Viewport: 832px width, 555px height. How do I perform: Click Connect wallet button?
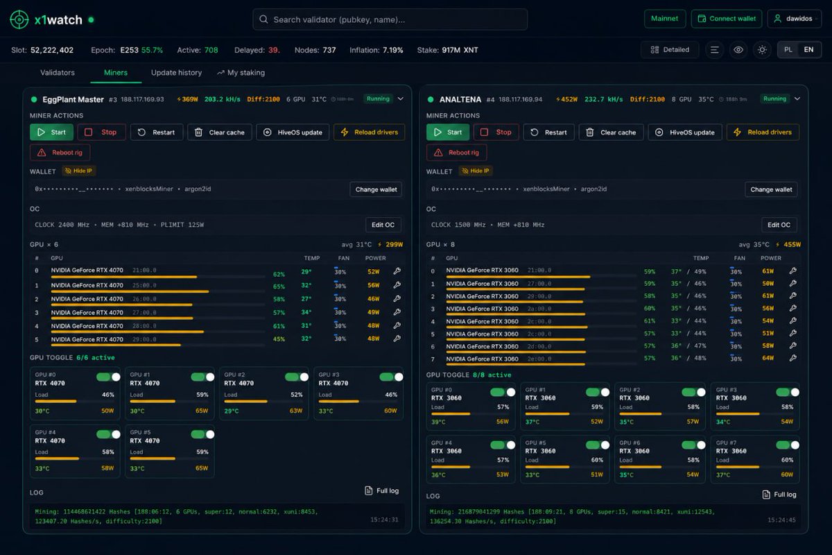pos(727,19)
